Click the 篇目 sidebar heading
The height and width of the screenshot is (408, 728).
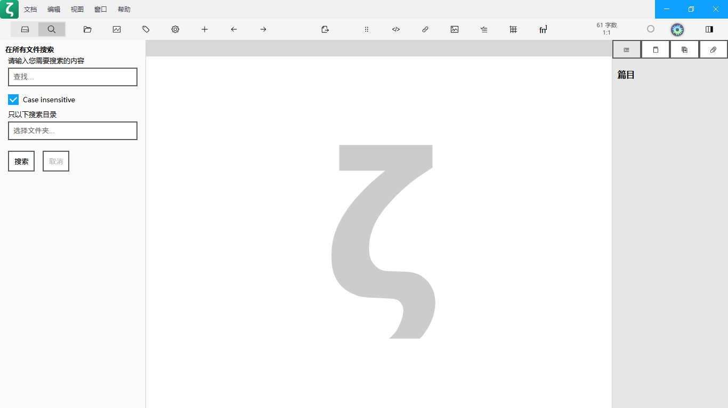(626, 75)
